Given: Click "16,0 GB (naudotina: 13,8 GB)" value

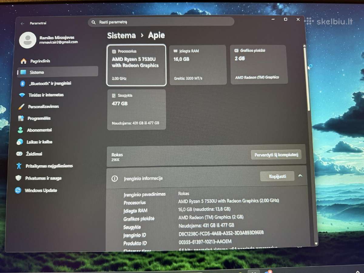Looking at the screenshot, I should (x=204, y=209).
